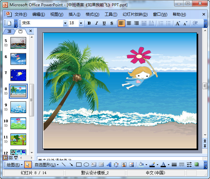Toggle Numbering list formatting
210x179 pixels.
(161, 23)
